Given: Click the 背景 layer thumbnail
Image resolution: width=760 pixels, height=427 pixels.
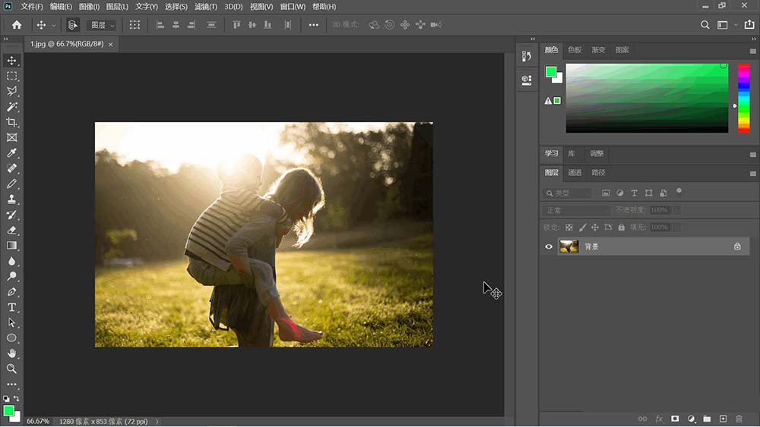Looking at the screenshot, I should tap(568, 246).
